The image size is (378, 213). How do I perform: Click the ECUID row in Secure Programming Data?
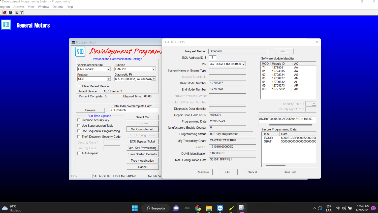point(289,138)
